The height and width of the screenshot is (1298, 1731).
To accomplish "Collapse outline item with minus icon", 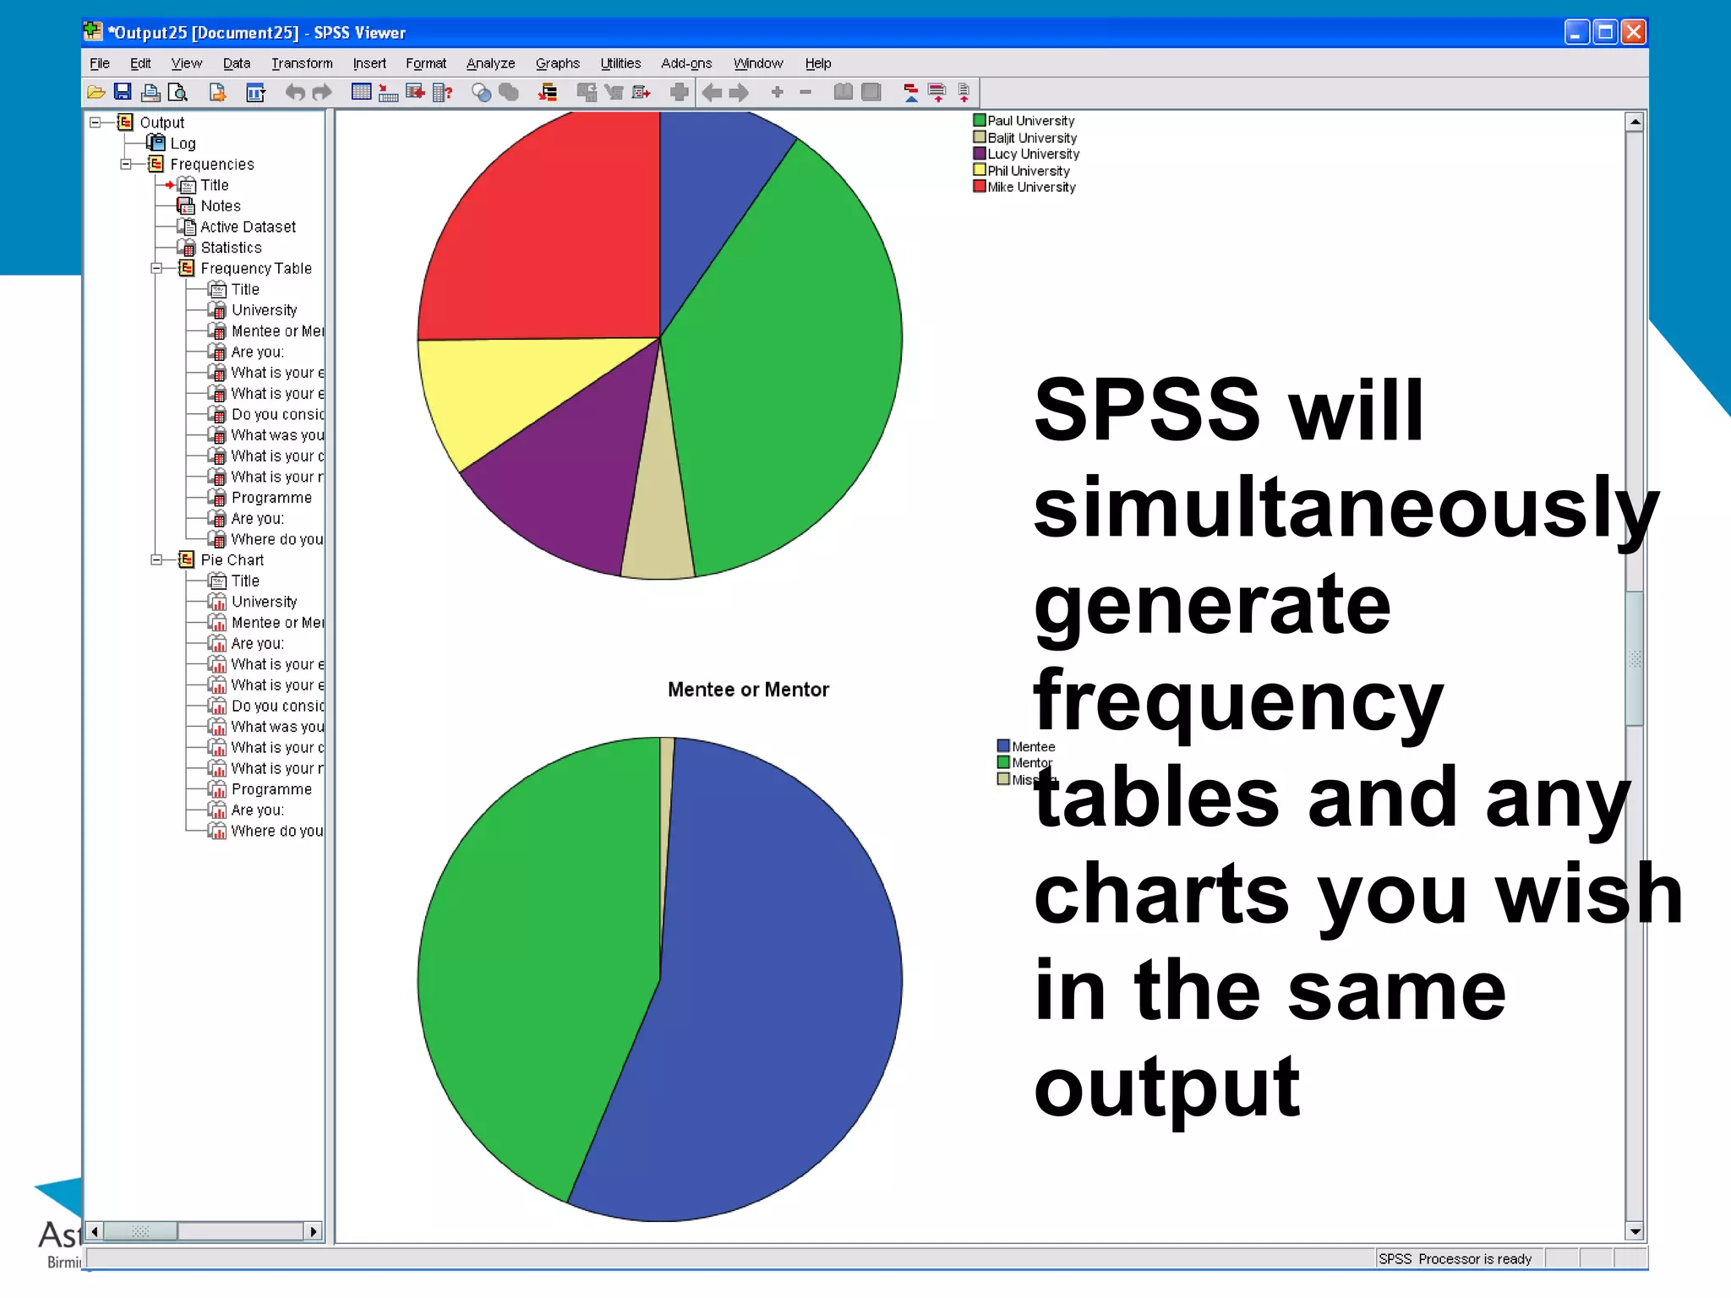I will pyautogui.click(x=805, y=92).
